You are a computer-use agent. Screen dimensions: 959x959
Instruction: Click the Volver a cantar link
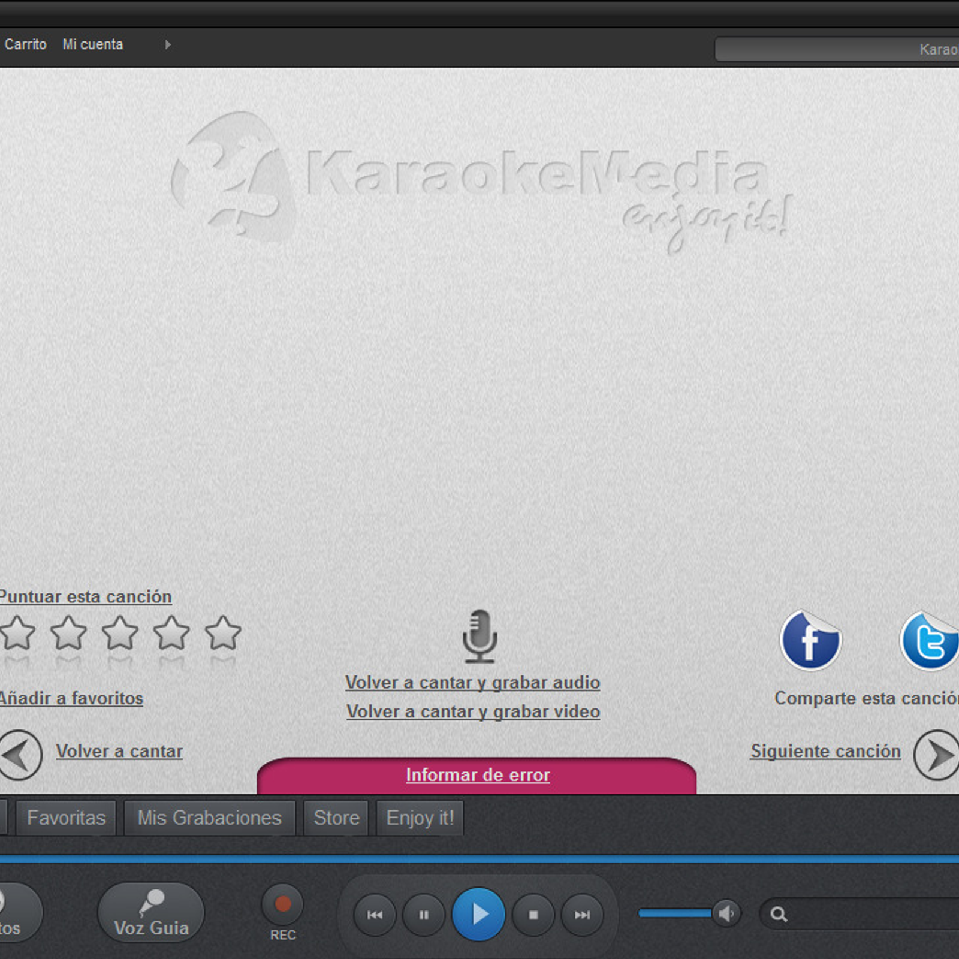point(119,751)
